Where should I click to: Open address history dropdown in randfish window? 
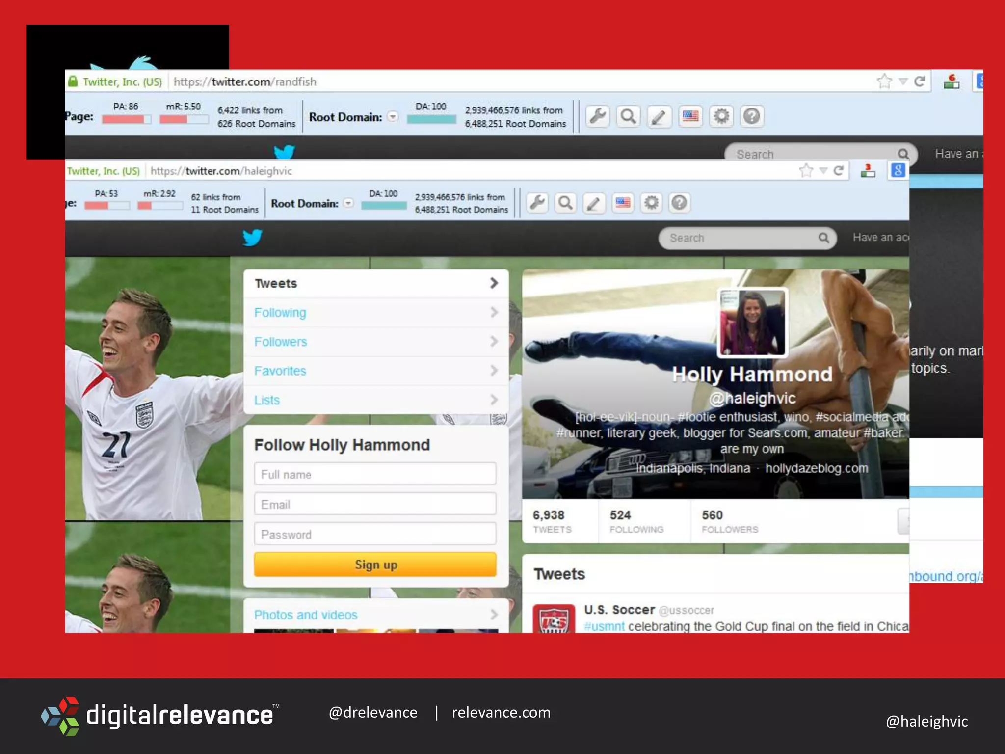click(903, 81)
